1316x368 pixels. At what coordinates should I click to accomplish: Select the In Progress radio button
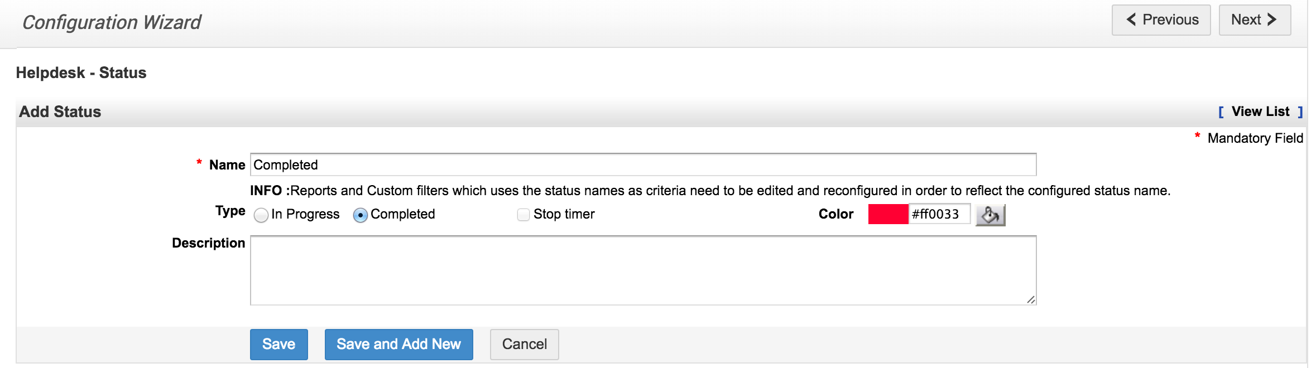[261, 214]
